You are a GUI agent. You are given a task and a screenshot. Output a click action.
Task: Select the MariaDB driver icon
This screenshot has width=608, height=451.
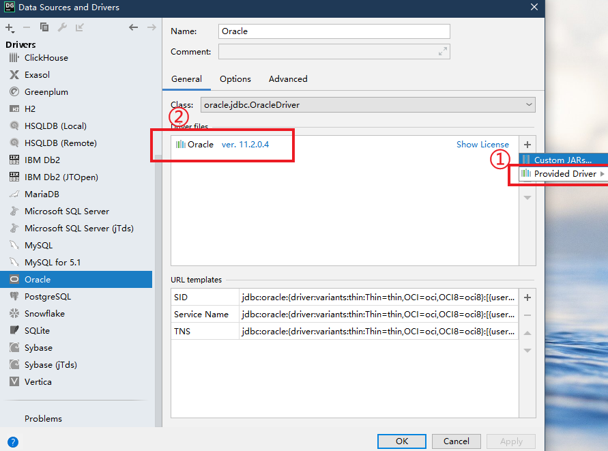pos(14,194)
